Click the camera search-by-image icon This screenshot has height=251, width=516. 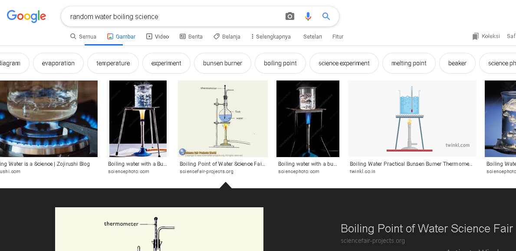pyautogui.click(x=290, y=16)
